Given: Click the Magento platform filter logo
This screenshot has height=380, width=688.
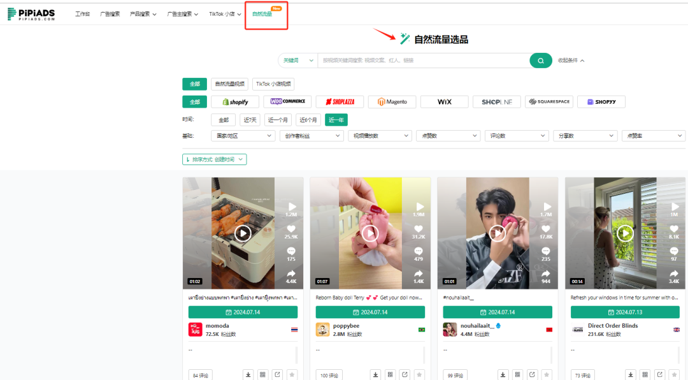Looking at the screenshot, I should click(392, 101).
